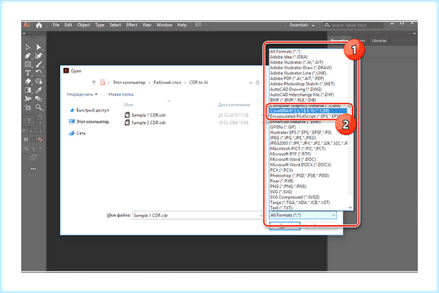The height and width of the screenshot is (293, 439).
Task: Choose SVG (*.SVG) format in list
Action: [x=281, y=191]
